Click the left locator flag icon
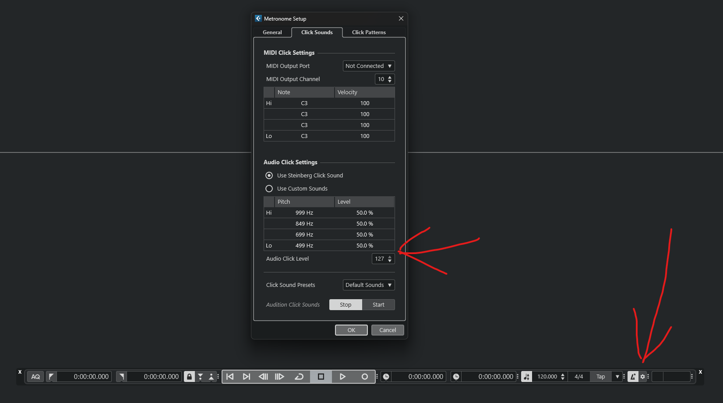Image resolution: width=723 pixels, height=403 pixels. [x=51, y=377]
